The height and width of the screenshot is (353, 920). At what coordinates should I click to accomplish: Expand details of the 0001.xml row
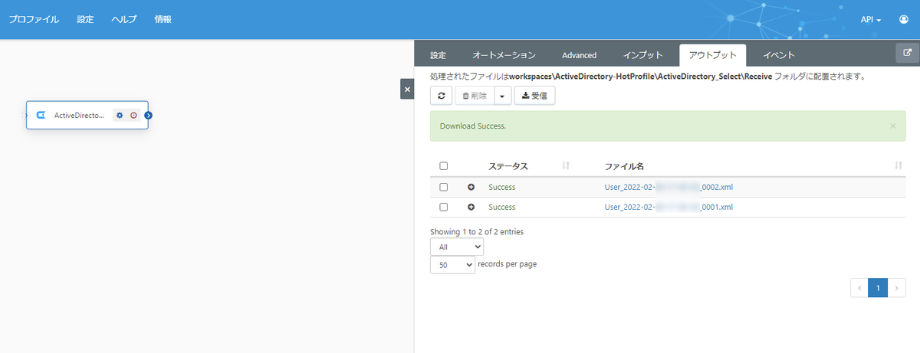click(471, 207)
